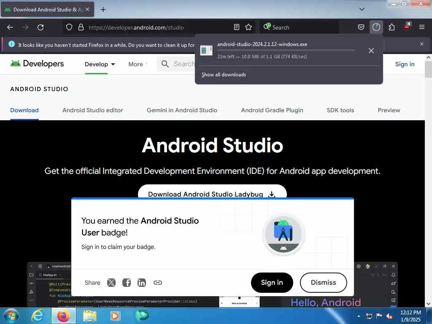Expand the More navigation menu
This screenshot has height=324, width=432.
point(138,64)
